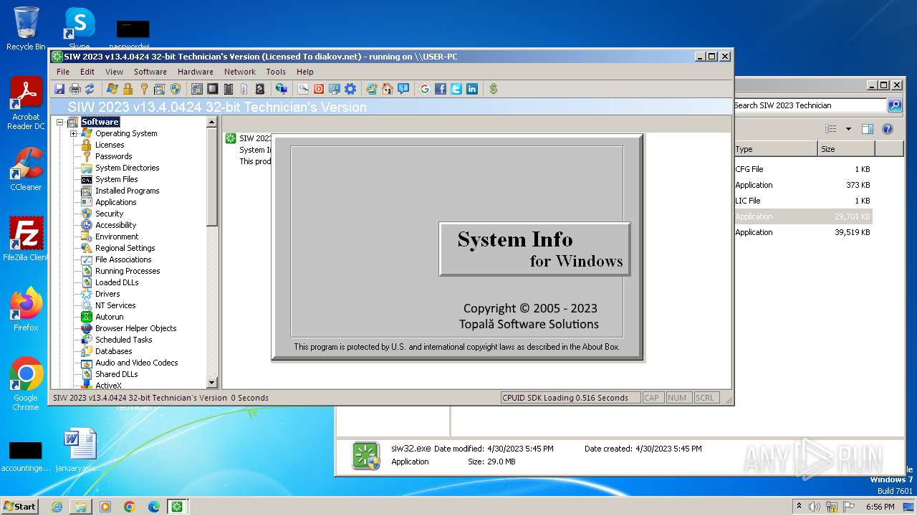Open the File menu

[x=63, y=72]
